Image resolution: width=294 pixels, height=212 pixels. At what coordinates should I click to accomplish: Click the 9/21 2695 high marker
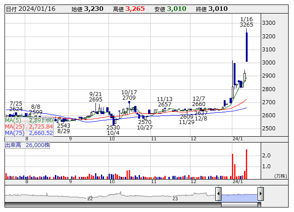[96, 96]
